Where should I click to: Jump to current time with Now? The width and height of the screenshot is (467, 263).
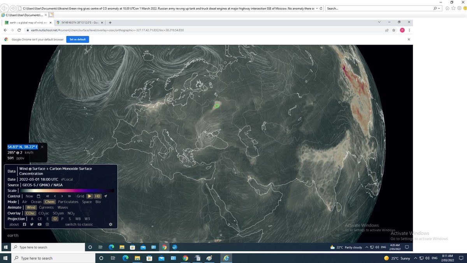coord(29,196)
